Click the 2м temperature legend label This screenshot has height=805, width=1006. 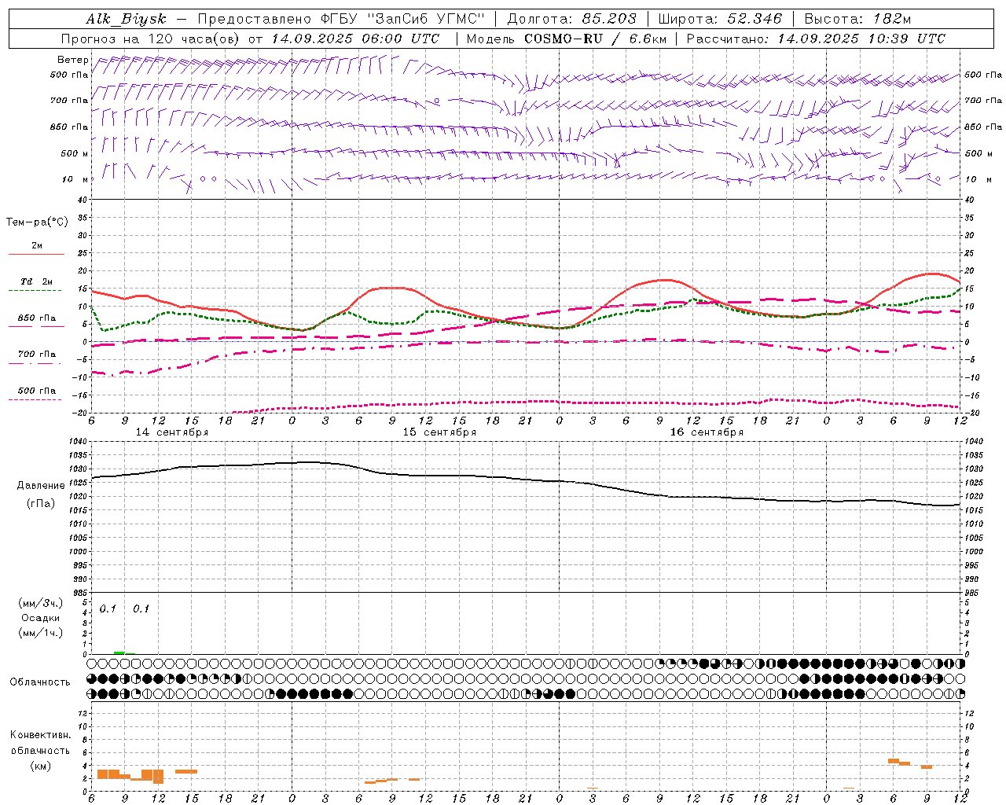[x=37, y=245]
